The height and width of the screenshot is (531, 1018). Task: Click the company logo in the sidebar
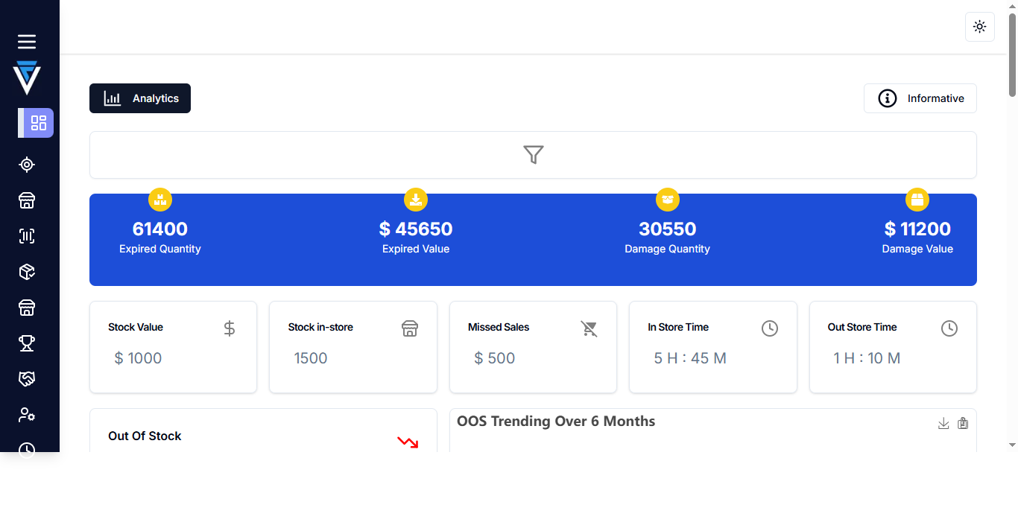[27, 77]
